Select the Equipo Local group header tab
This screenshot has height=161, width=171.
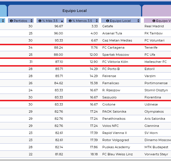(x=74, y=11)
